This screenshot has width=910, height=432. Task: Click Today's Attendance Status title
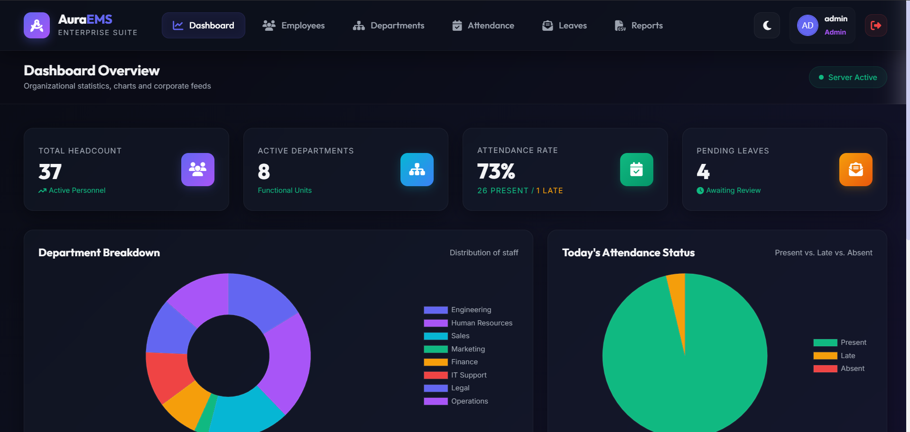(x=628, y=252)
